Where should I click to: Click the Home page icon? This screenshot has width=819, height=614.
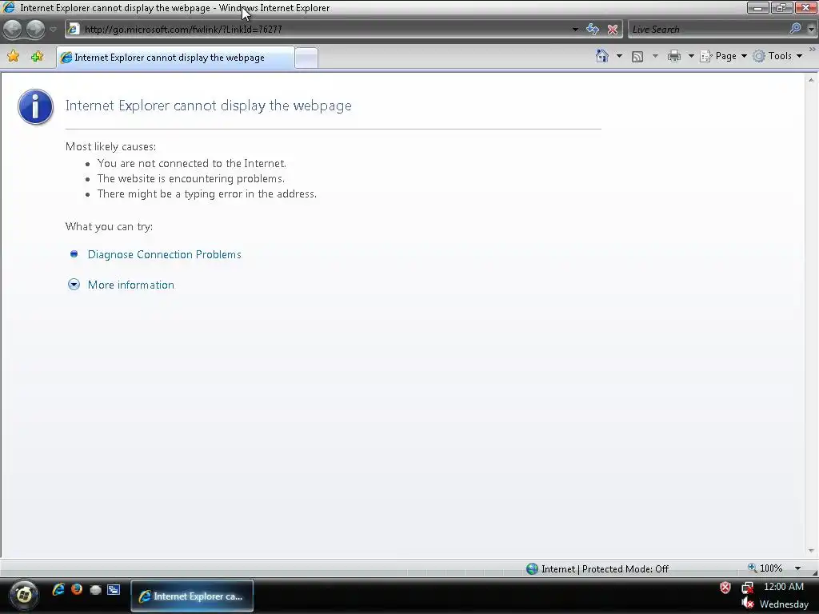point(602,56)
